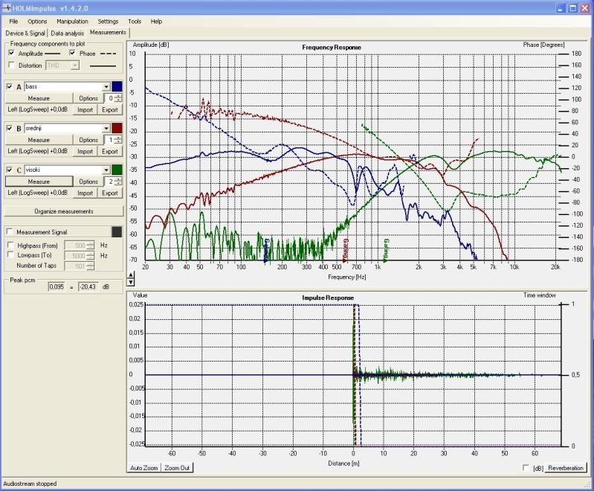The width and height of the screenshot is (594, 491).
Task: Click the up arrow beside the frequency plot
Action: 130,275
